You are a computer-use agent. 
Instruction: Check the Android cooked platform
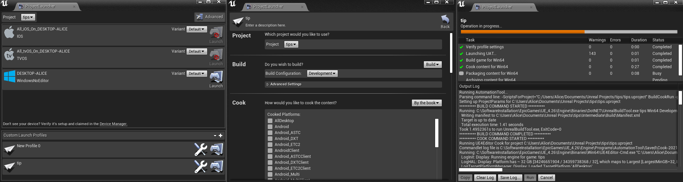point(270,127)
